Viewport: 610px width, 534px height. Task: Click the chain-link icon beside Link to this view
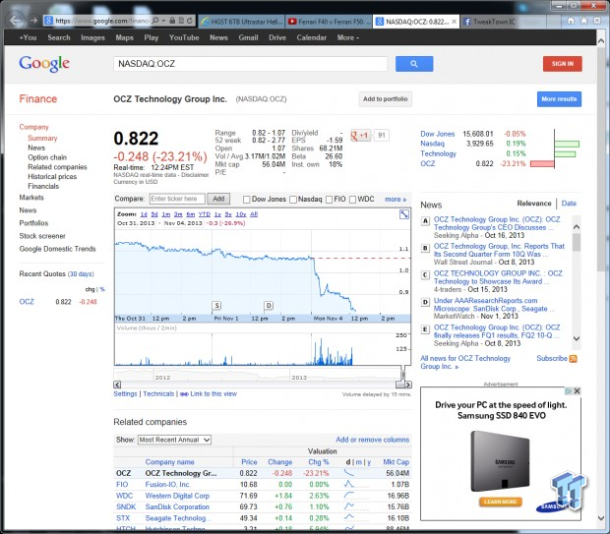pos(184,394)
